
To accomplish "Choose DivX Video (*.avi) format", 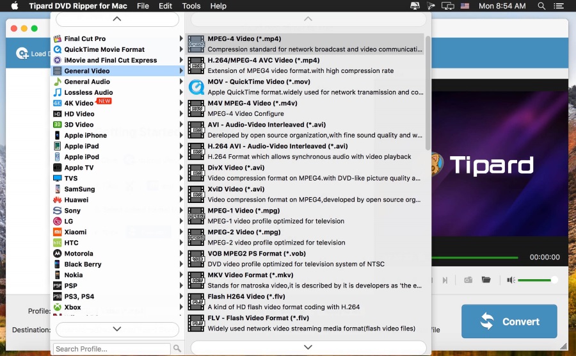I will 306,173.
